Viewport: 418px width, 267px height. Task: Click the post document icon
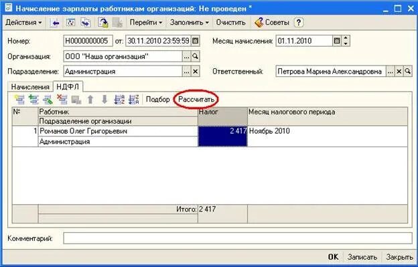click(103, 23)
